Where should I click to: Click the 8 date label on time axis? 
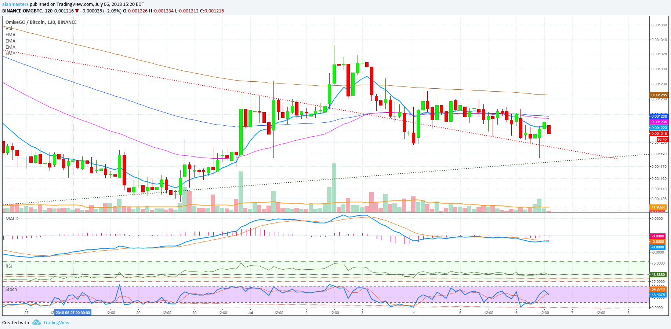point(628,313)
